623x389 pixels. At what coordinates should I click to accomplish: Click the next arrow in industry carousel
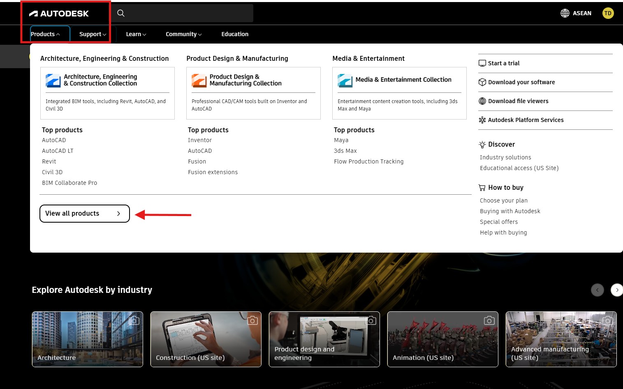click(x=616, y=290)
